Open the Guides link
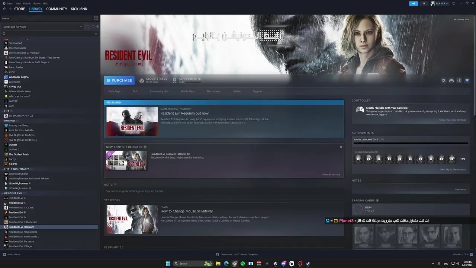The width and height of the screenshot is (476, 268). [x=237, y=91]
